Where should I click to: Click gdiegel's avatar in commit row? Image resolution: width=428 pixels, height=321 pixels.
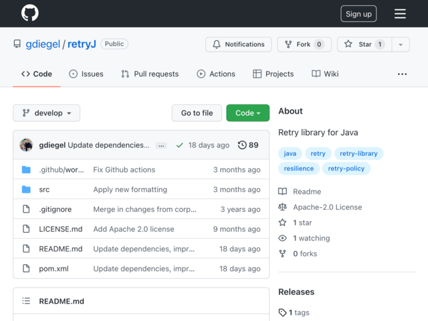click(27, 145)
